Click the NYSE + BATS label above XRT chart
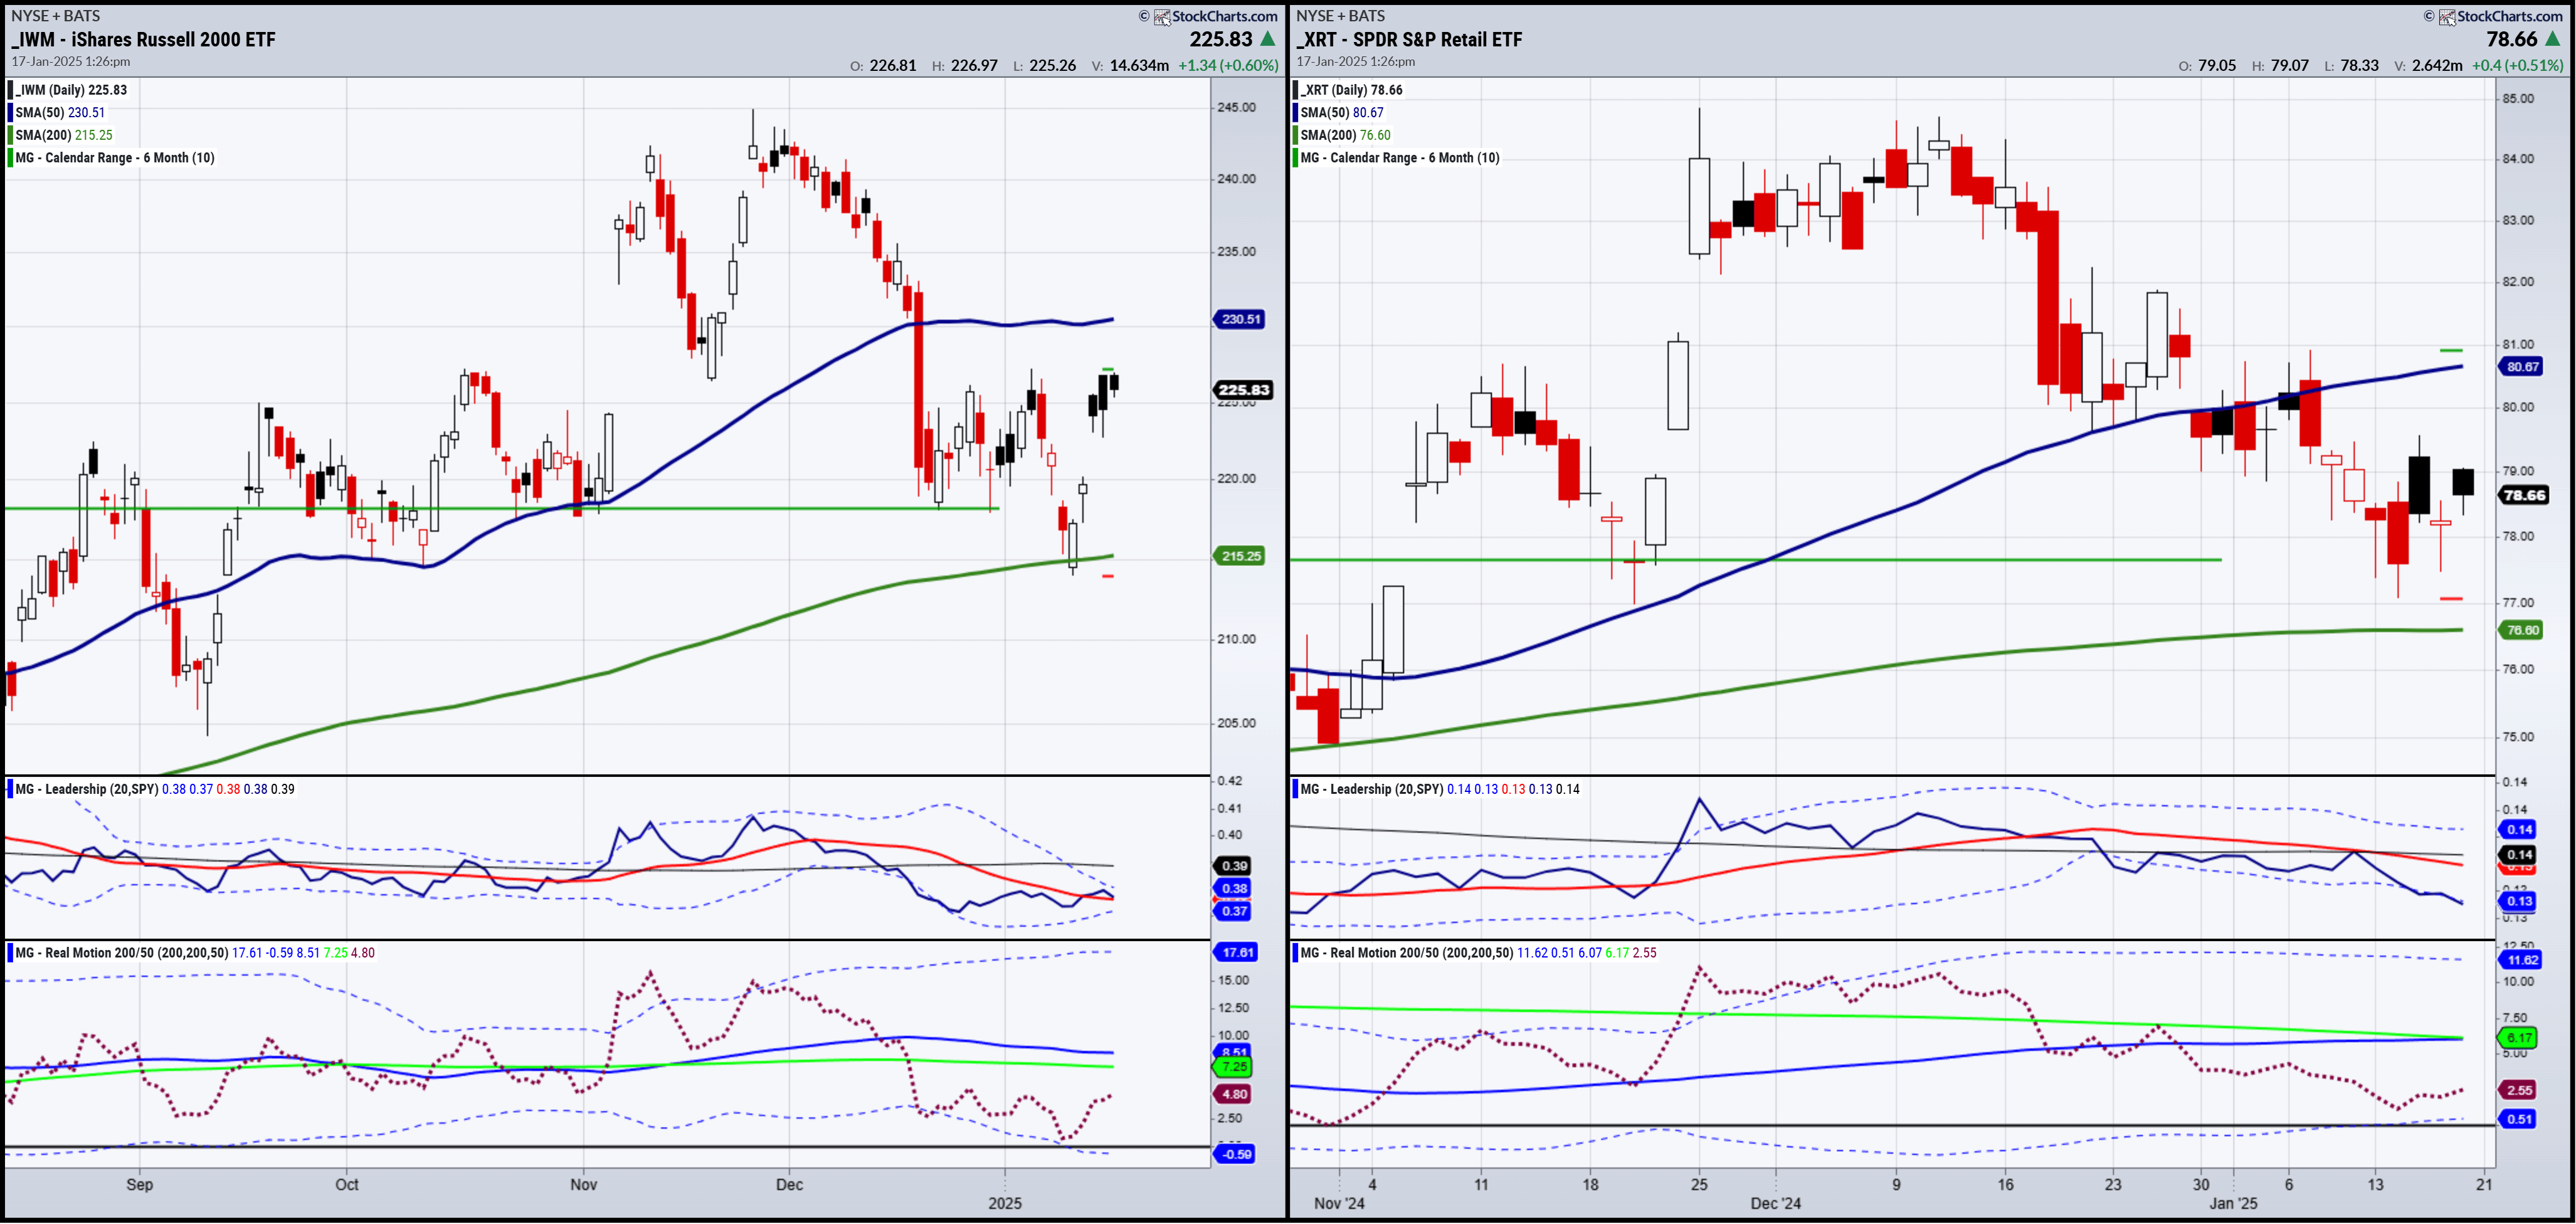This screenshot has width=2576, height=1224. (1341, 16)
